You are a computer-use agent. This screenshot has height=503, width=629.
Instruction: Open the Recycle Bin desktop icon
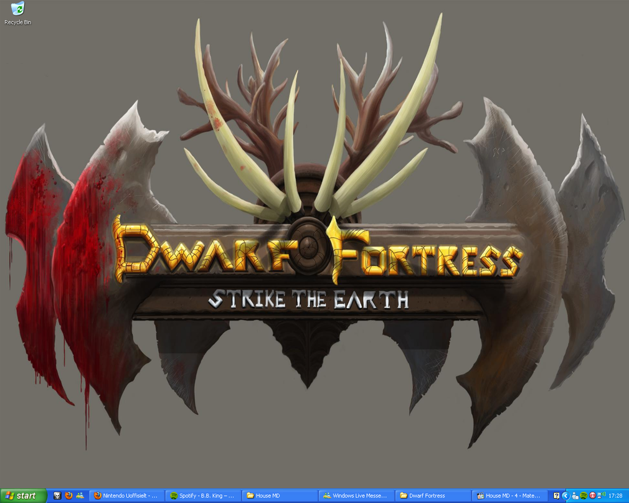click(17, 13)
